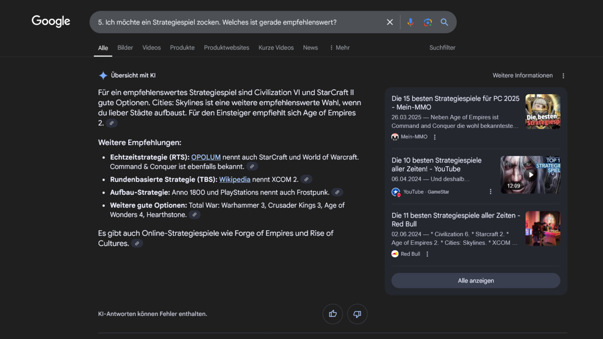Image resolution: width=603 pixels, height=339 pixels.
Task: Follow the OPOLUM link
Action: point(206,157)
